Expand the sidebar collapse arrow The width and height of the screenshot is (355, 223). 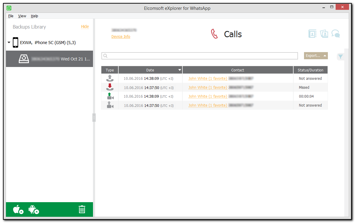coord(94,118)
